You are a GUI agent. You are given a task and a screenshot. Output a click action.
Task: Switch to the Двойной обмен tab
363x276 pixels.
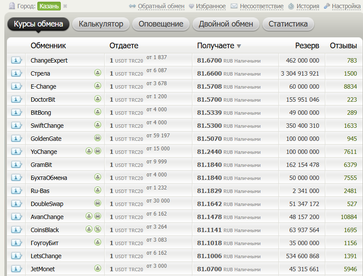(x=226, y=24)
